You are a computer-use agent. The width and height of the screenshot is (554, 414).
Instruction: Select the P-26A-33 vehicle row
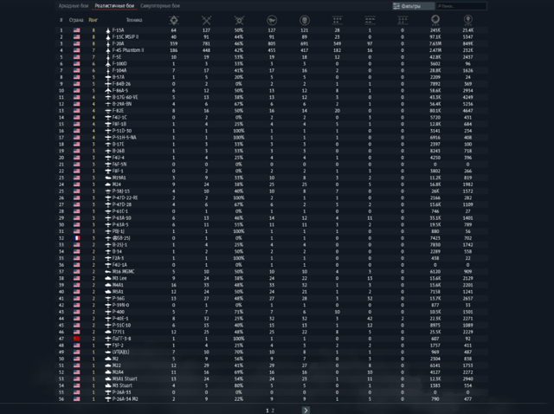[x=271, y=392]
